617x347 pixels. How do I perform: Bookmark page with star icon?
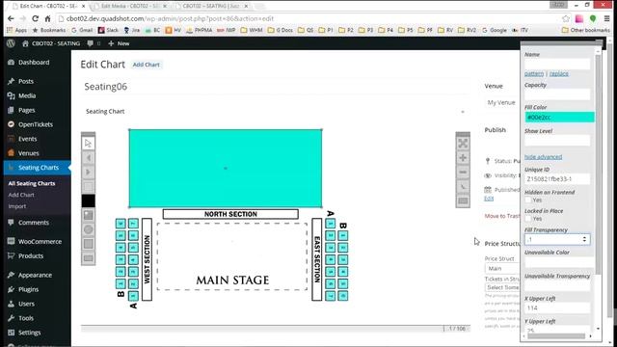[566, 18]
